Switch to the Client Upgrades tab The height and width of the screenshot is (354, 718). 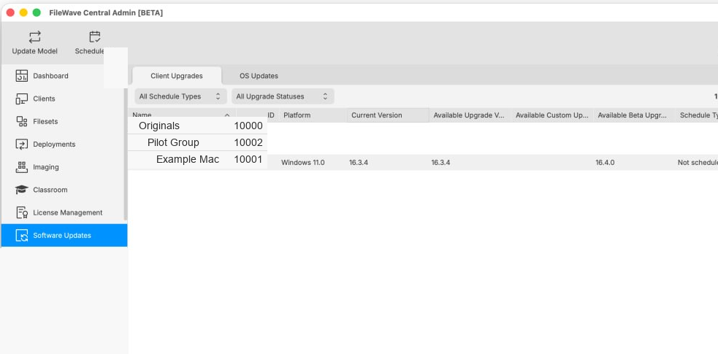[x=177, y=76]
